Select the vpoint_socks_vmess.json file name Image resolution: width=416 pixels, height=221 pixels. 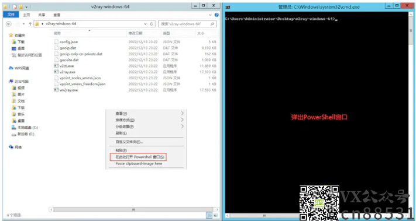coord(80,78)
